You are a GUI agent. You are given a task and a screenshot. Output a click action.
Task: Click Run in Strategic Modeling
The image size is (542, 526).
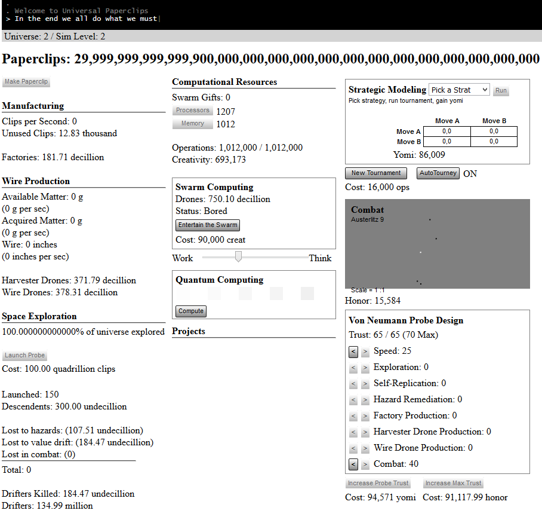[x=501, y=91]
